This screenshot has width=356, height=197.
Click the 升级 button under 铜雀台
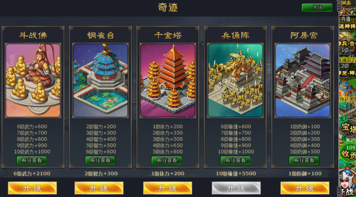point(99,188)
